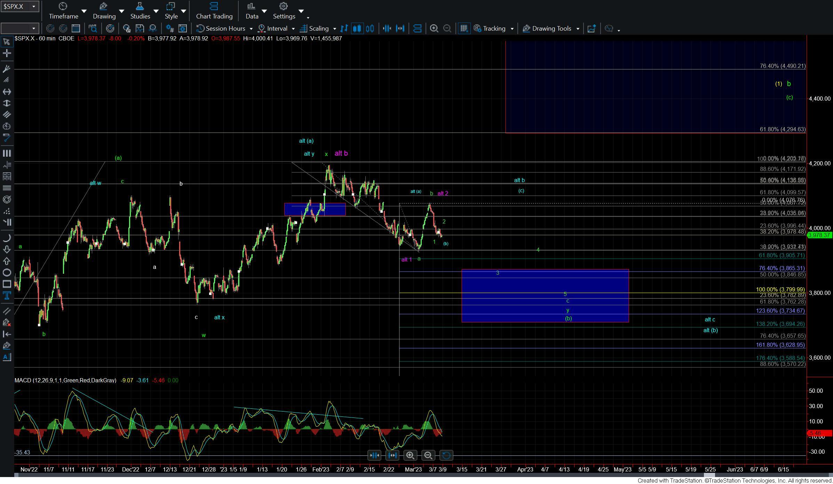The width and height of the screenshot is (833, 484).
Task: Toggle the chart trading panel icon in toolbar
Action: click(x=417, y=29)
